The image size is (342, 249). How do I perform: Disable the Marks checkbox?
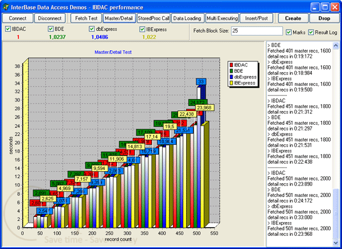pyautogui.click(x=289, y=32)
